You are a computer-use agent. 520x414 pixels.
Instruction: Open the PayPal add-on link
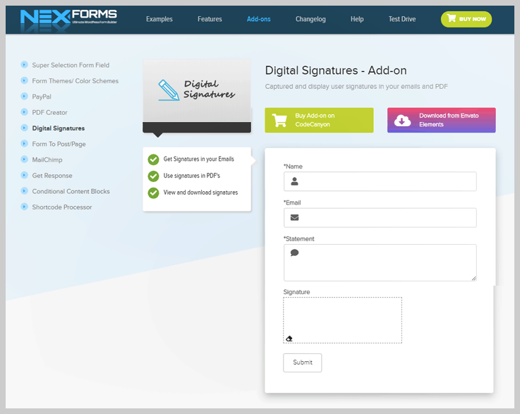pyautogui.click(x=42, y=97)
